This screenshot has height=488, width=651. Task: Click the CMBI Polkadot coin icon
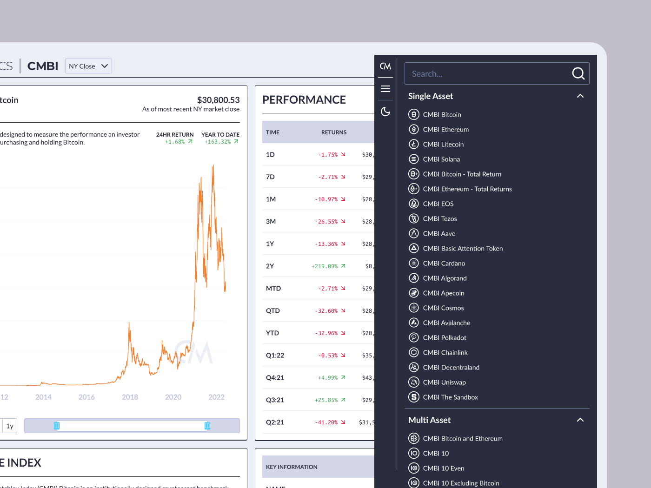tap(414, 337)
